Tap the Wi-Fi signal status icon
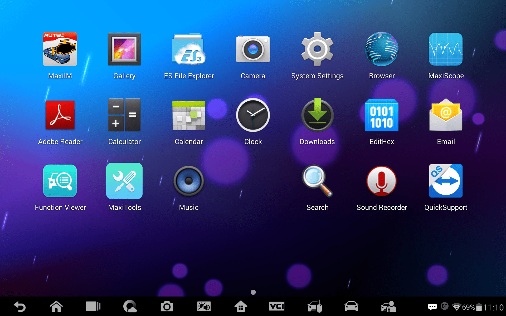This screenshot has width=506, height=316. [456, 307]
